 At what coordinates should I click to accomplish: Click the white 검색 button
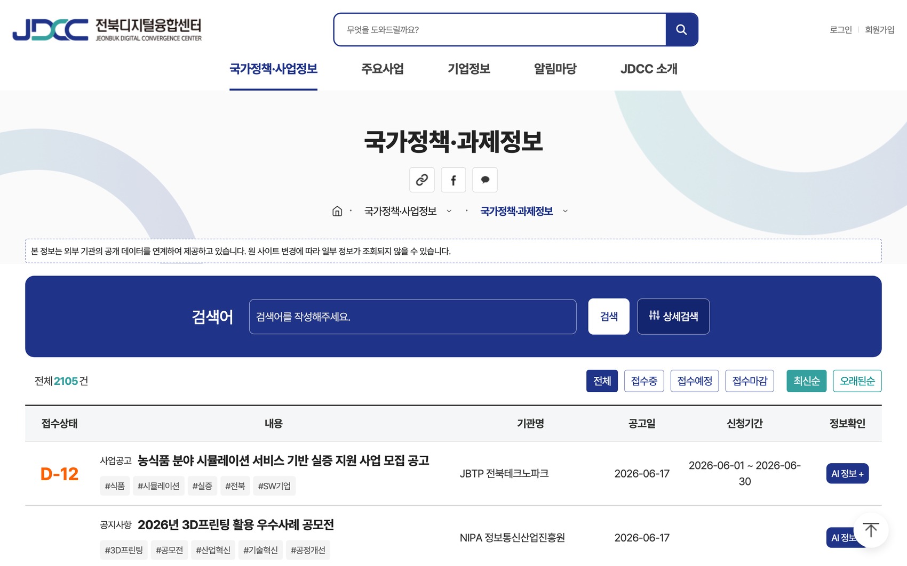pos(609,317)
